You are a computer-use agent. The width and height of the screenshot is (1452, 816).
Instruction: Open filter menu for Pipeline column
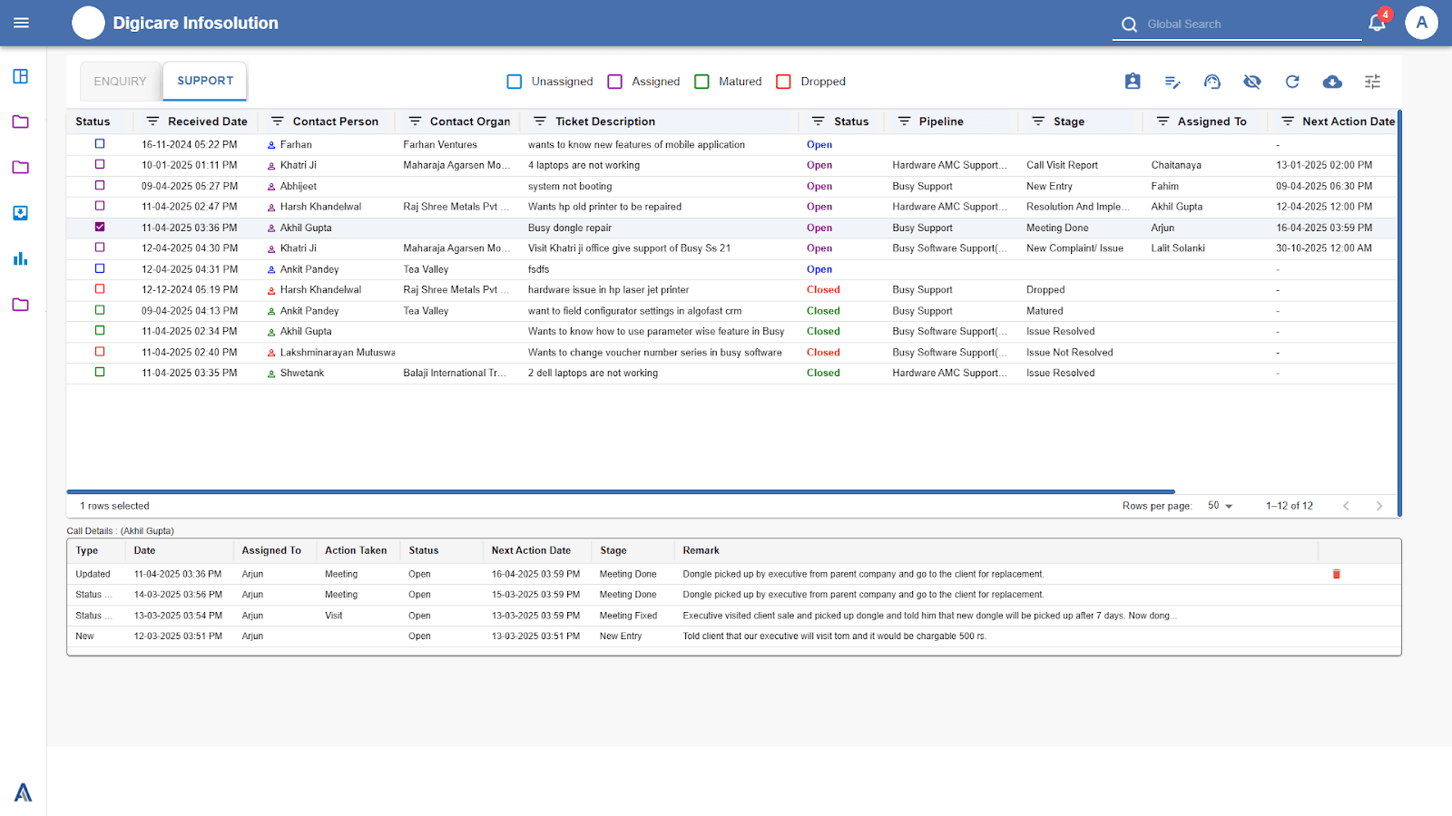click(x=904, y=121)
